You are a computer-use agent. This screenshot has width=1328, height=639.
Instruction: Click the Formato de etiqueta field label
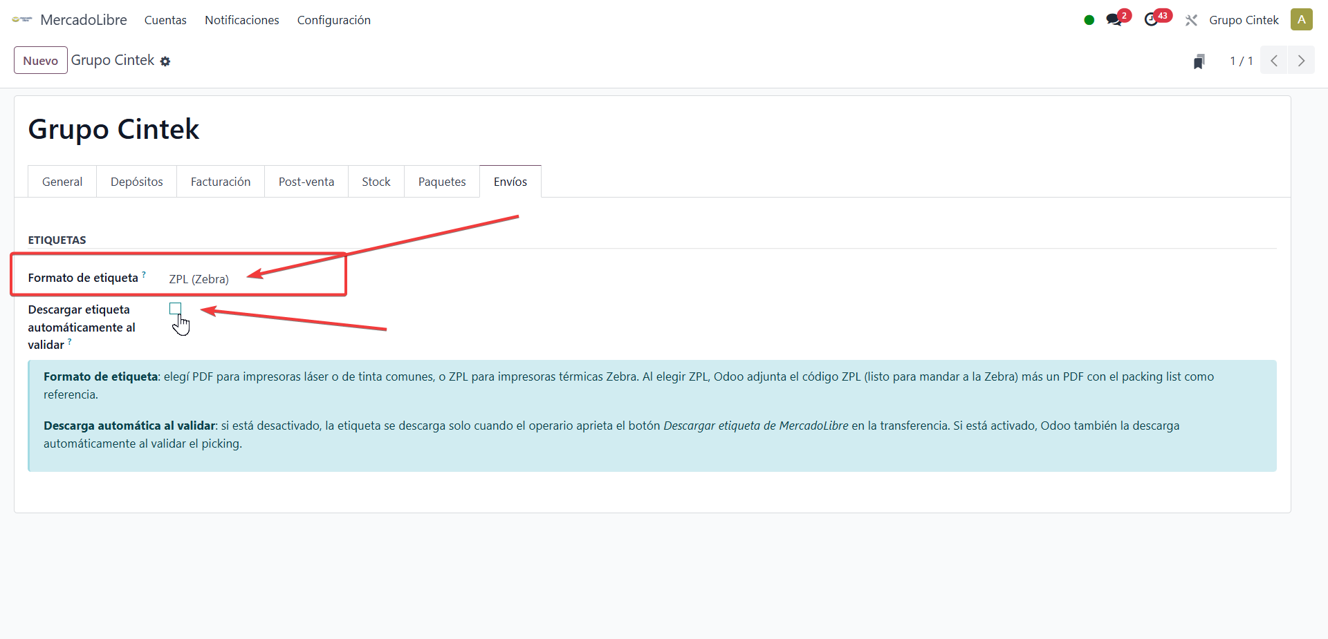(x=83, y=278)
